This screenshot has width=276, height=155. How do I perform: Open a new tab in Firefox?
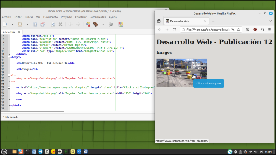(x=213, y=21)
